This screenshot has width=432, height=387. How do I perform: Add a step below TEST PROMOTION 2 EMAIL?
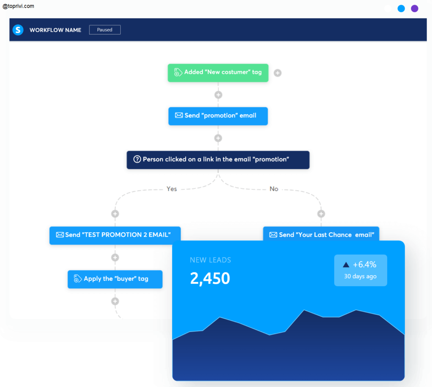click(115, 258)
